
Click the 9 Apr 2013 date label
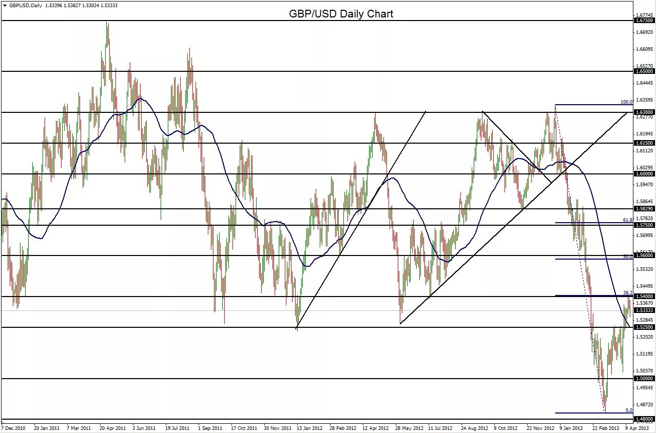point(637,427)
